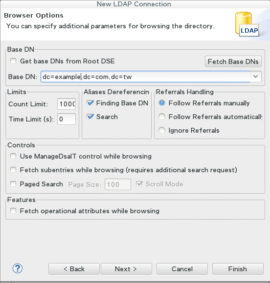This screenshot has height=283, width=270.
Task: Click Finish to create the connection
Action: [x=238, y=269]
